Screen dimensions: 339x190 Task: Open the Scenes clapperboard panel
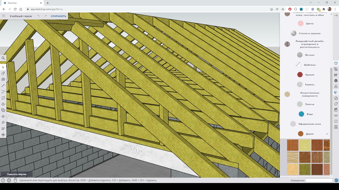tap(336, 110)
